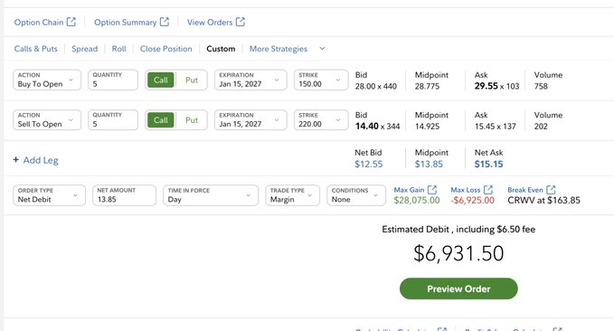The height and width of the screenshot is (331, 614).
Task: Open the Conditions None dropdown
Action: (356, 195)
